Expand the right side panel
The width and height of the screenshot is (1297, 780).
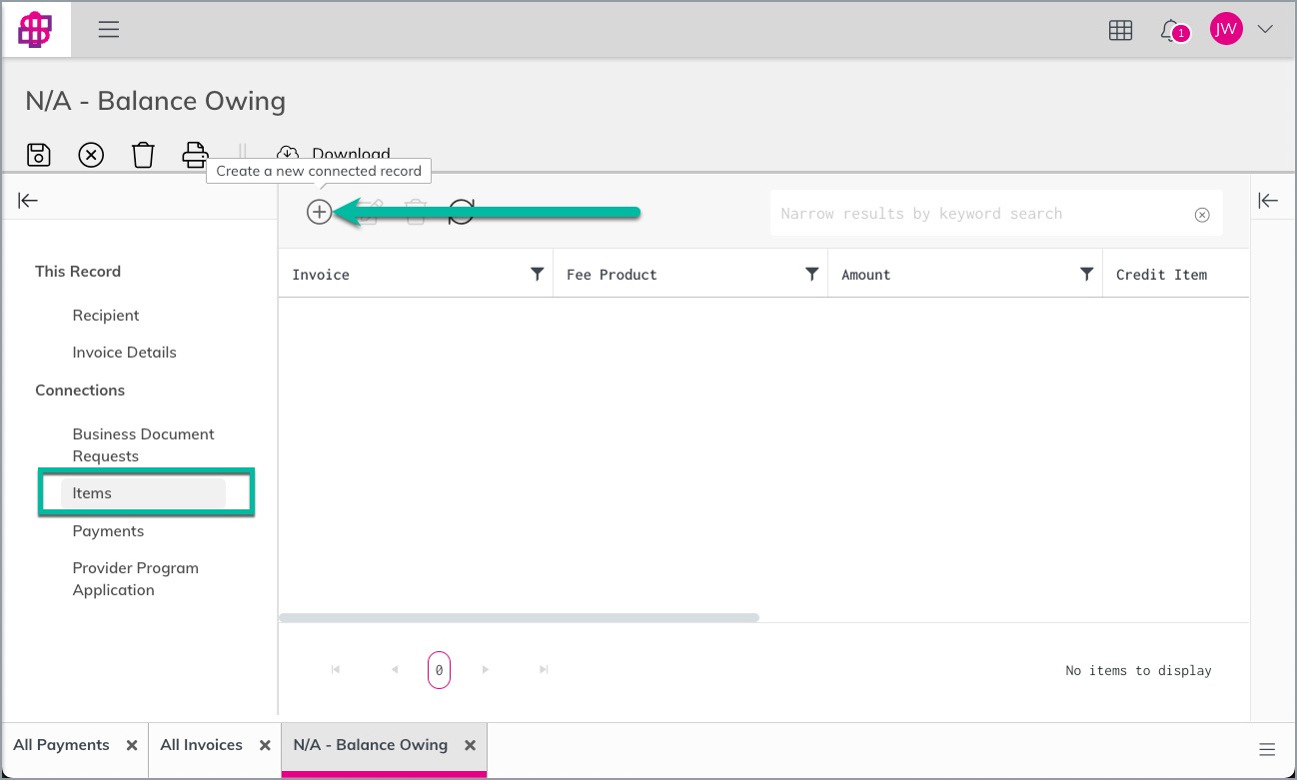click(x=1268, y=201)
